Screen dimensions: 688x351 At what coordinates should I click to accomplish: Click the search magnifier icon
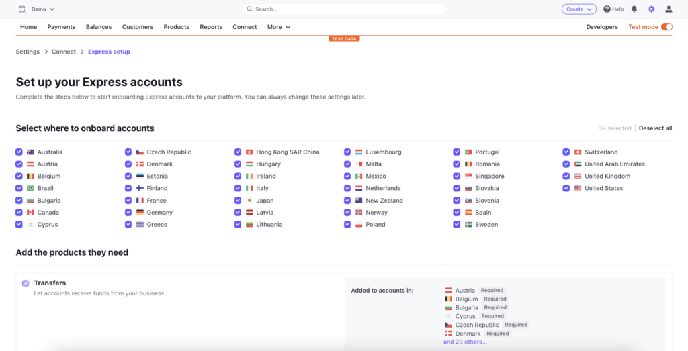point(249,9)
